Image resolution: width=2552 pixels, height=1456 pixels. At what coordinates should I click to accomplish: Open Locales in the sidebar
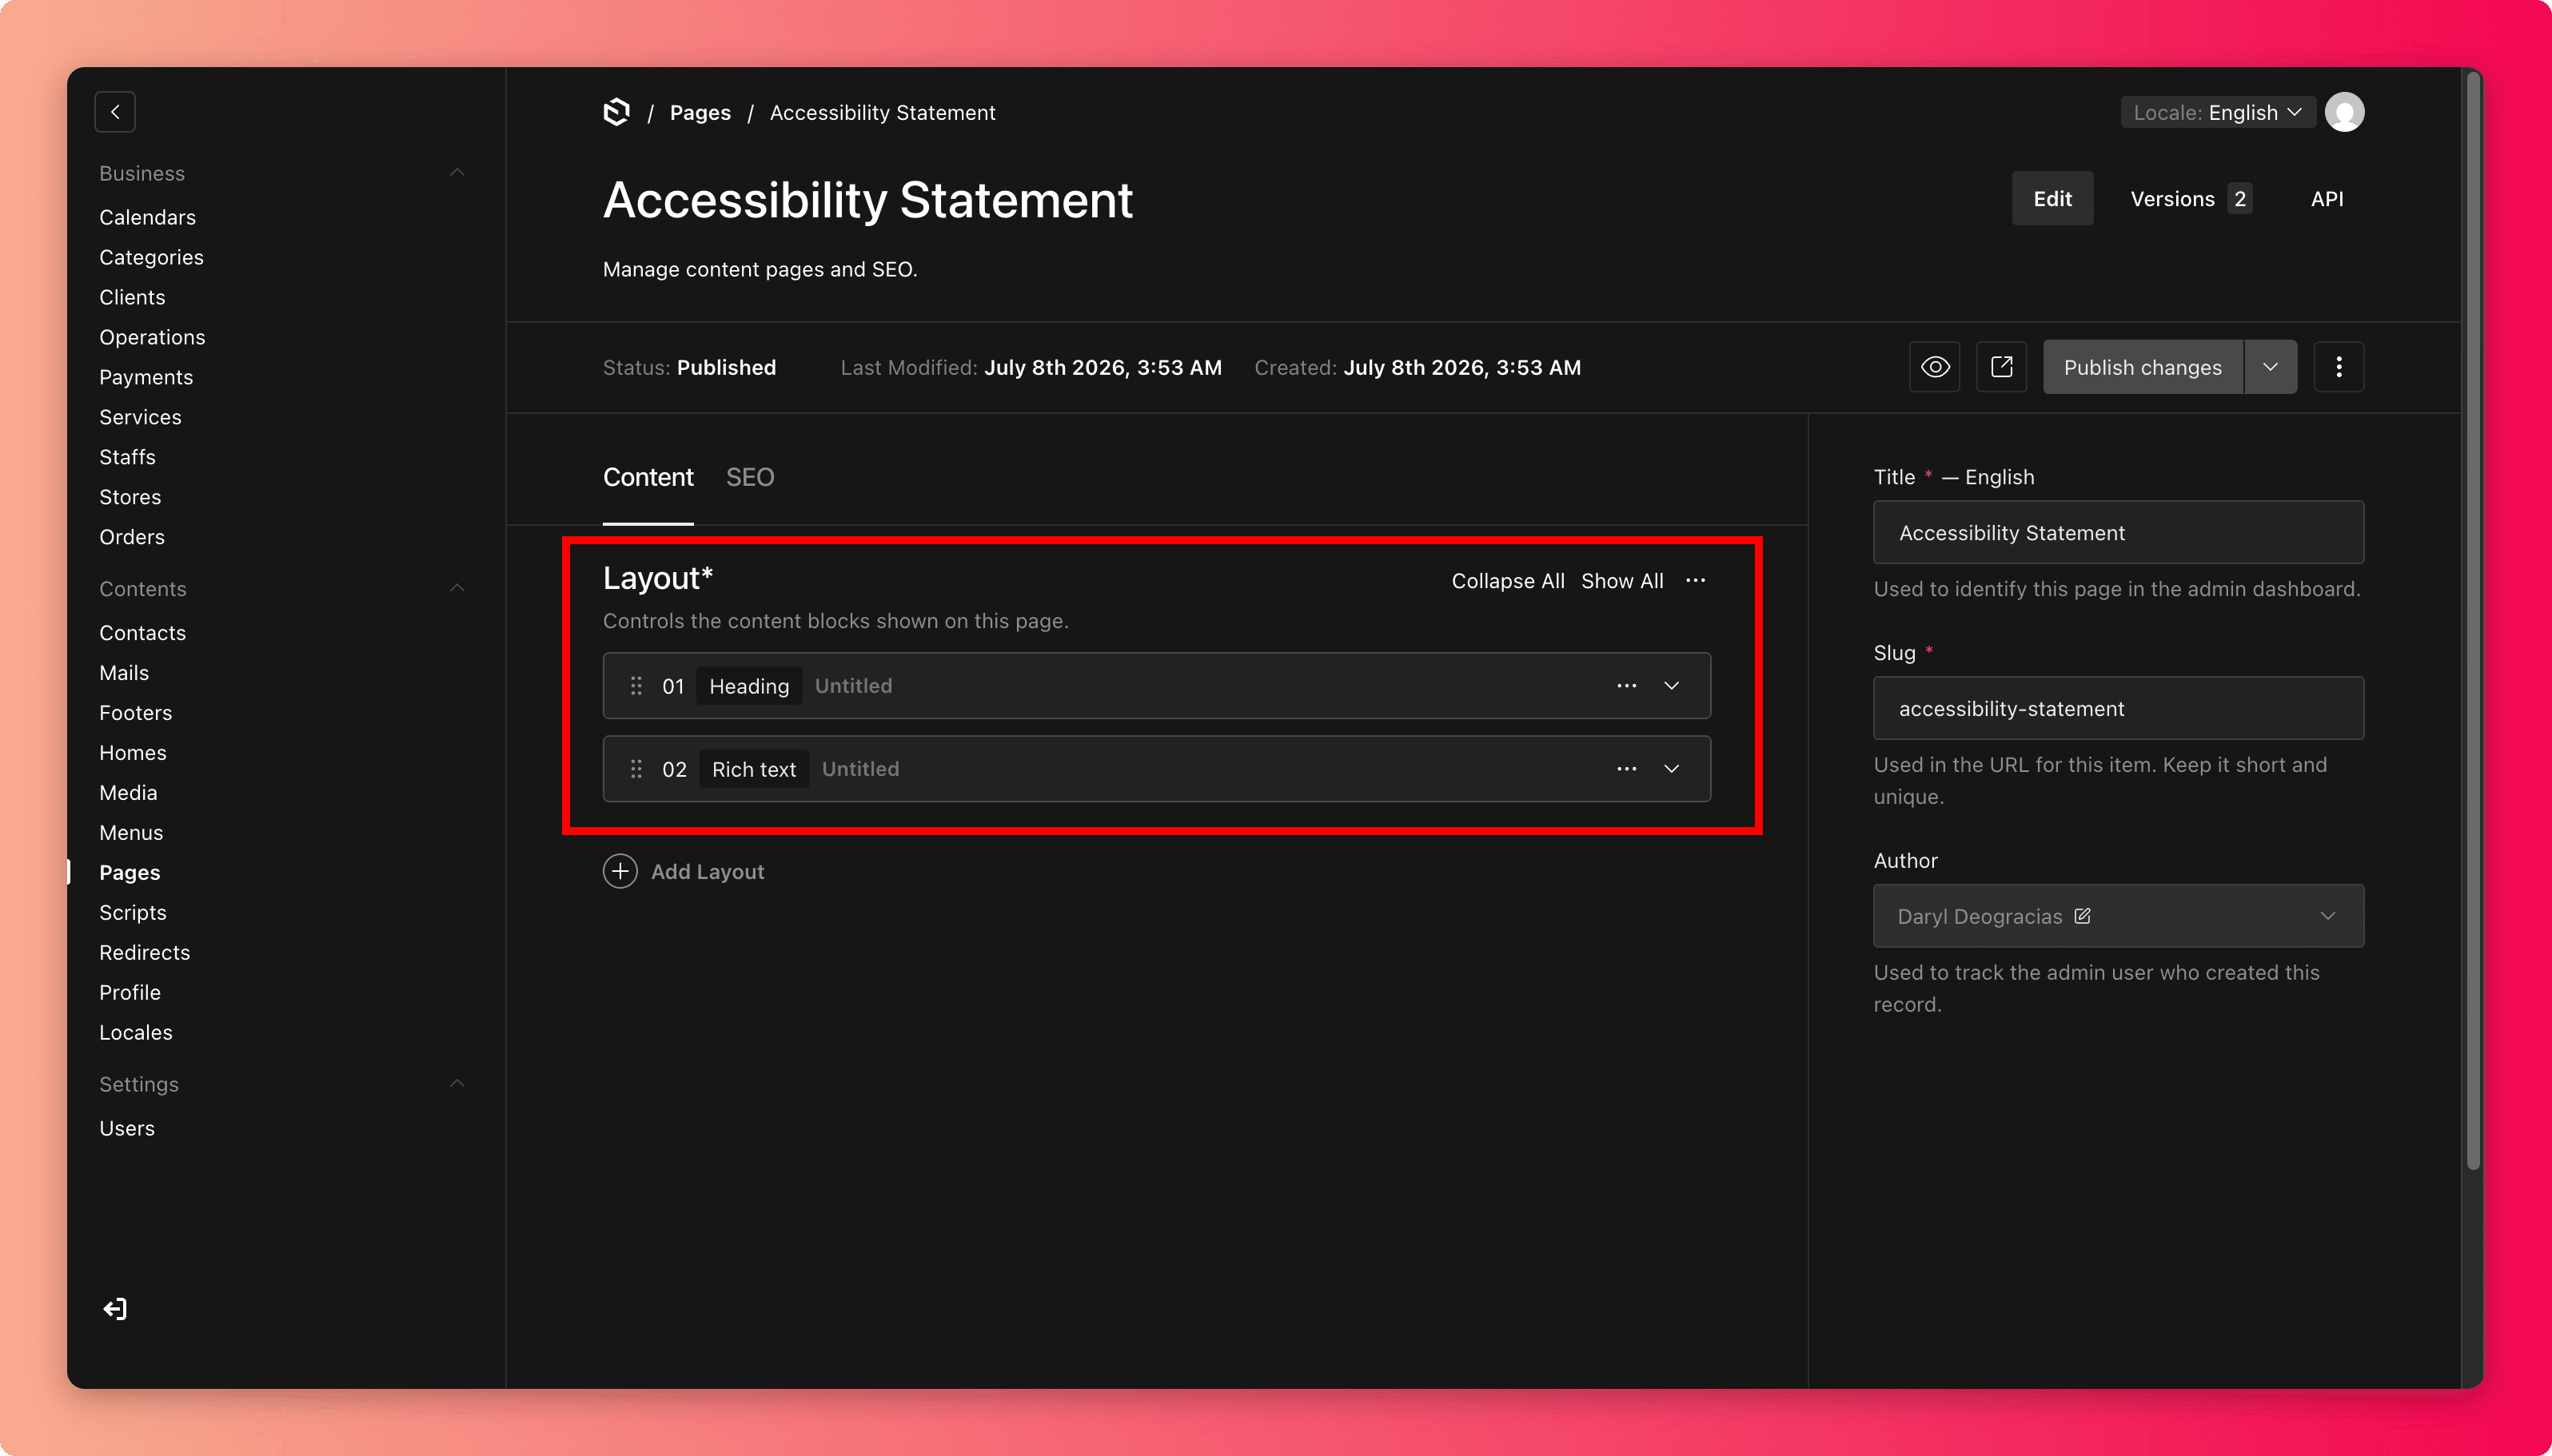point(136,1033)
